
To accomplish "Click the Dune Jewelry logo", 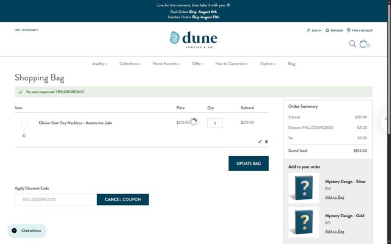I will pos(194,39).
